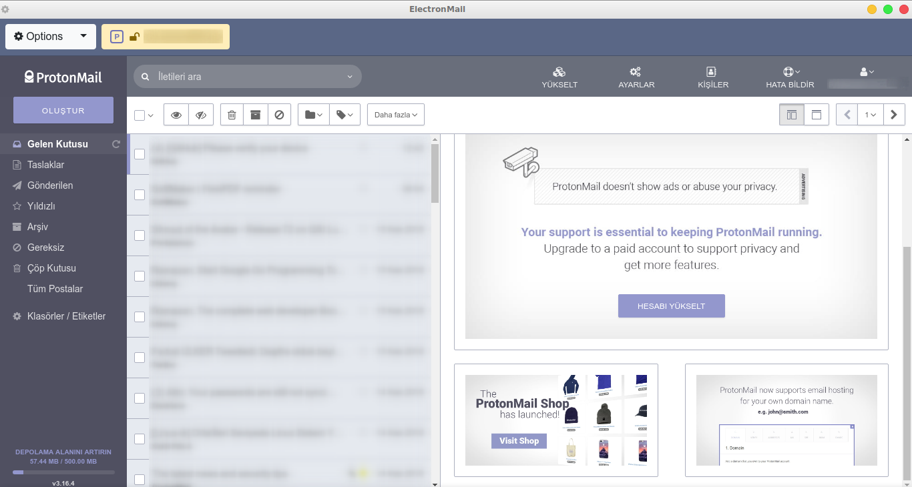Click the gear icon at window title left
The height and width of the screenshot is (487, 912).
[5, 9]
